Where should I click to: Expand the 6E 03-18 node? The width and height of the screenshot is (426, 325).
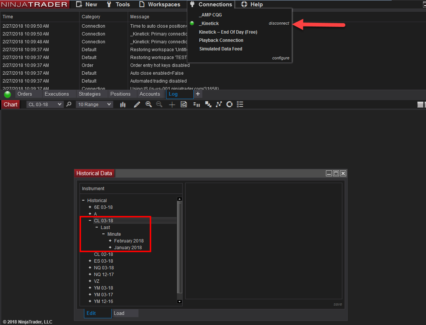pyautogui.click(x=90, y=207)
